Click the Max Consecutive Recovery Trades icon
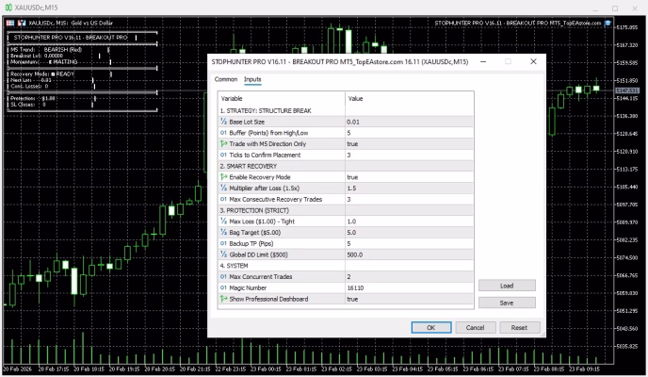Screen dimensions: 648x377 click(223, 199)
